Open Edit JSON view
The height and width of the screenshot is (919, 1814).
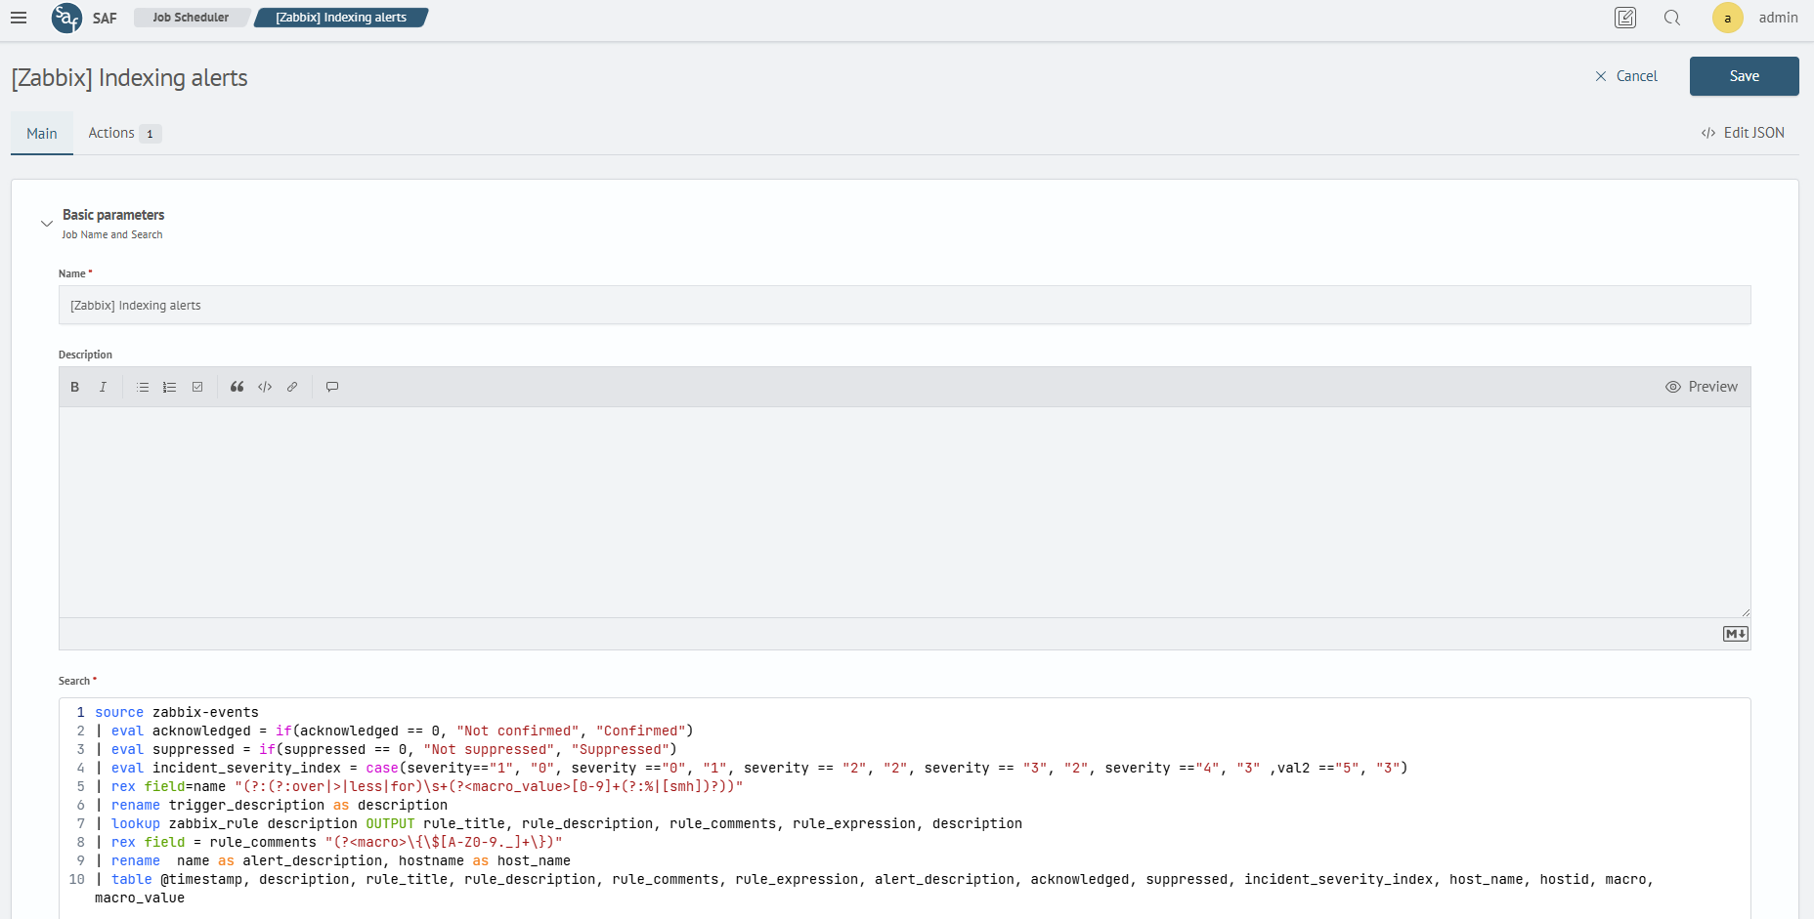(x=1744, y=133)
